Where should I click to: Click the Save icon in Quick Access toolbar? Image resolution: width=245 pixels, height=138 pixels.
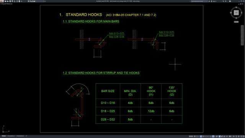click(x=10, y=1)
